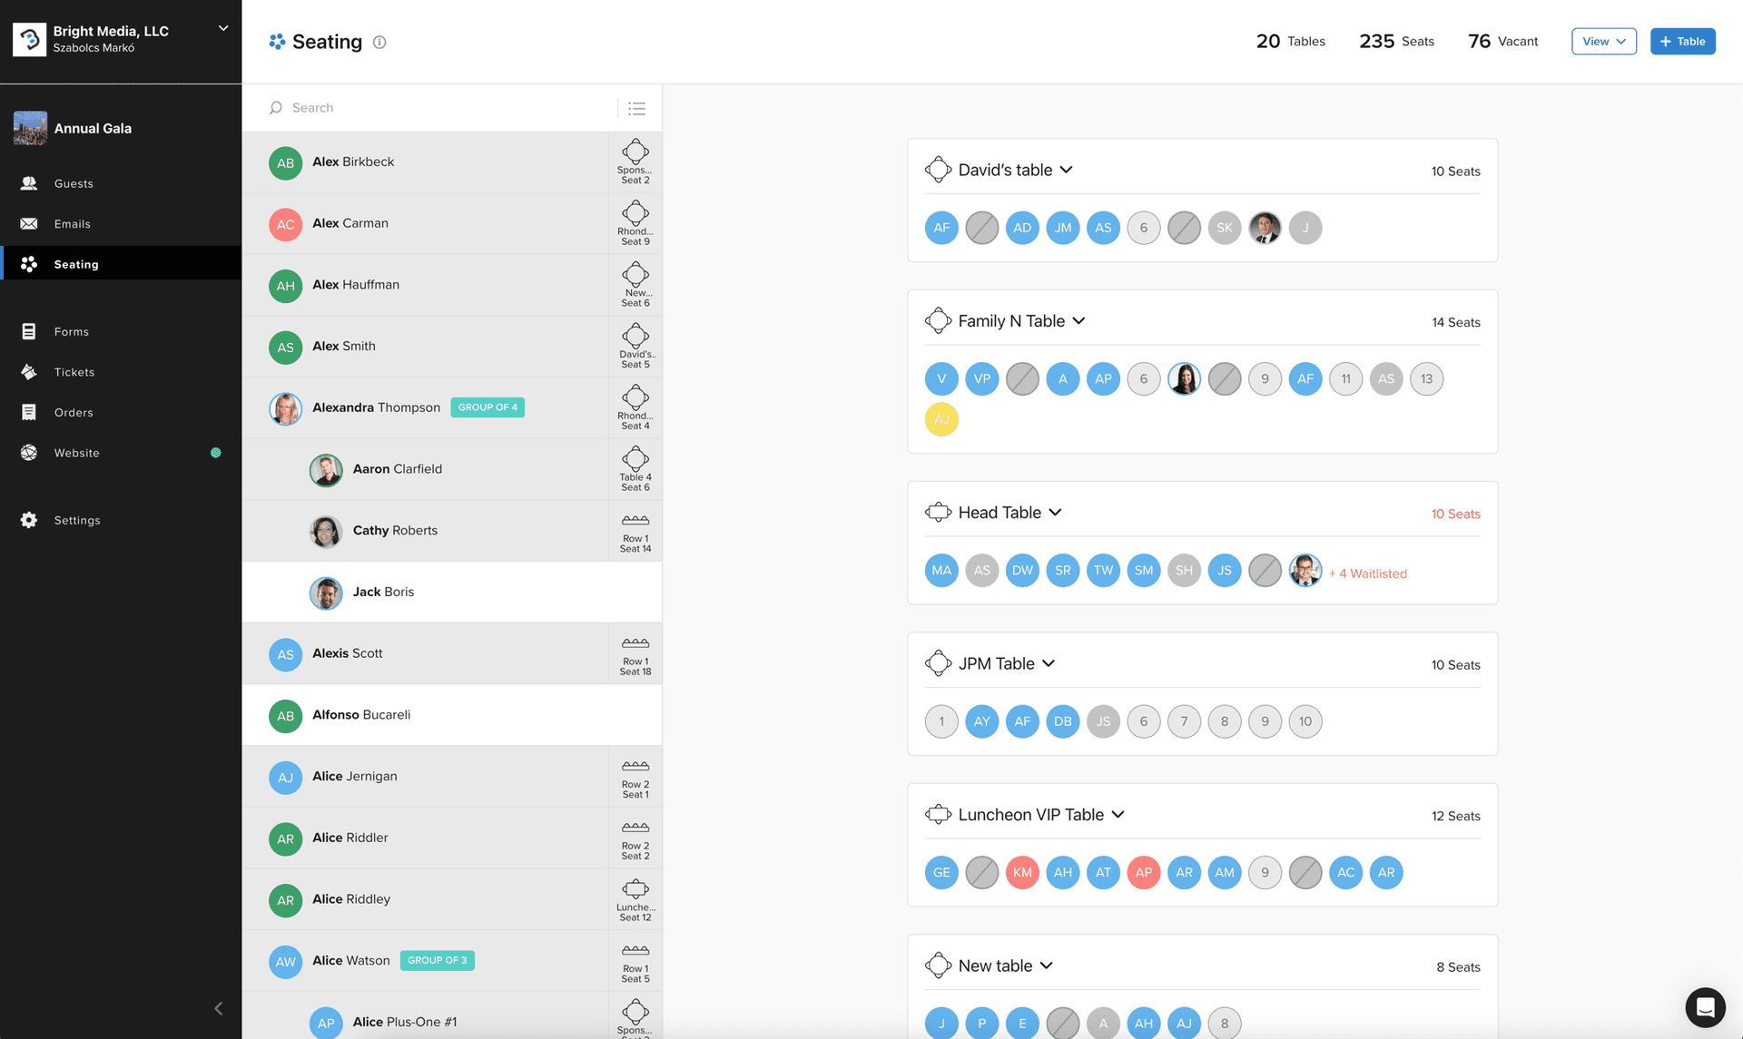
Task: Select the yellow AJ seat circle
Action: tap(941, 419)
